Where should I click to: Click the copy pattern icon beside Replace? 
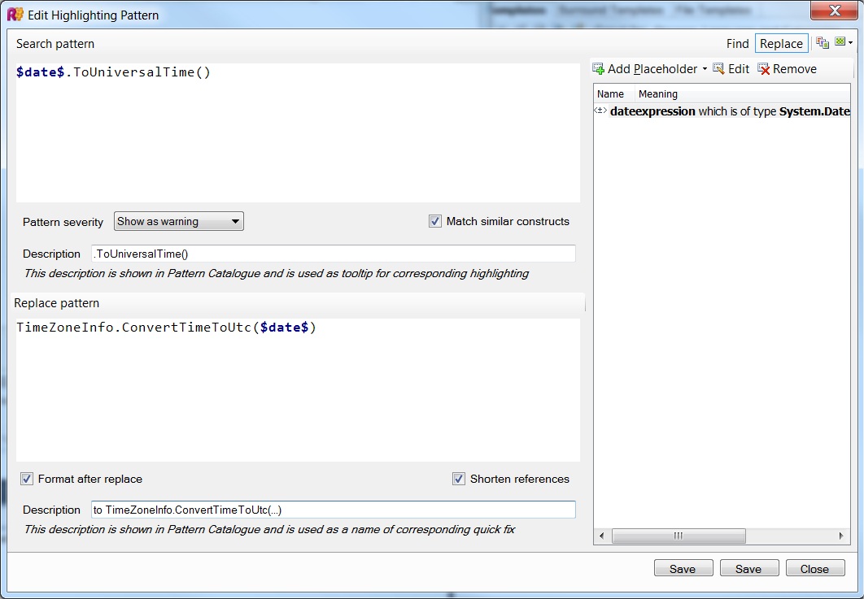823,43
